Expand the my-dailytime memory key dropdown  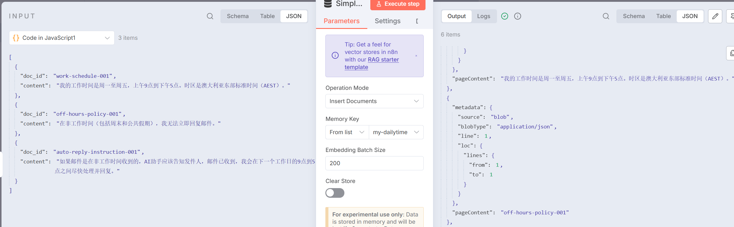[x=396, y=132]
